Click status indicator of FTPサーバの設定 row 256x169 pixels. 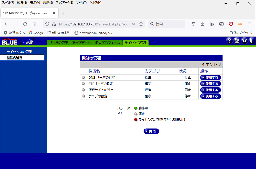click(83, 84)
